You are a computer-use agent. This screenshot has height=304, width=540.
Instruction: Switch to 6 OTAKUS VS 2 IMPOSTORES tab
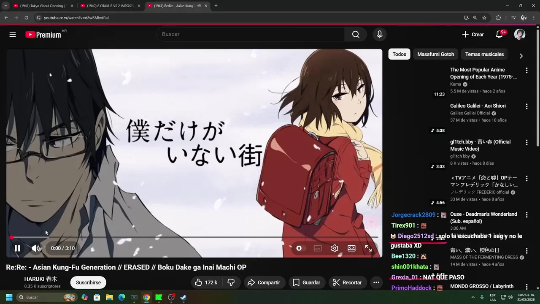[x=110, y=6]
